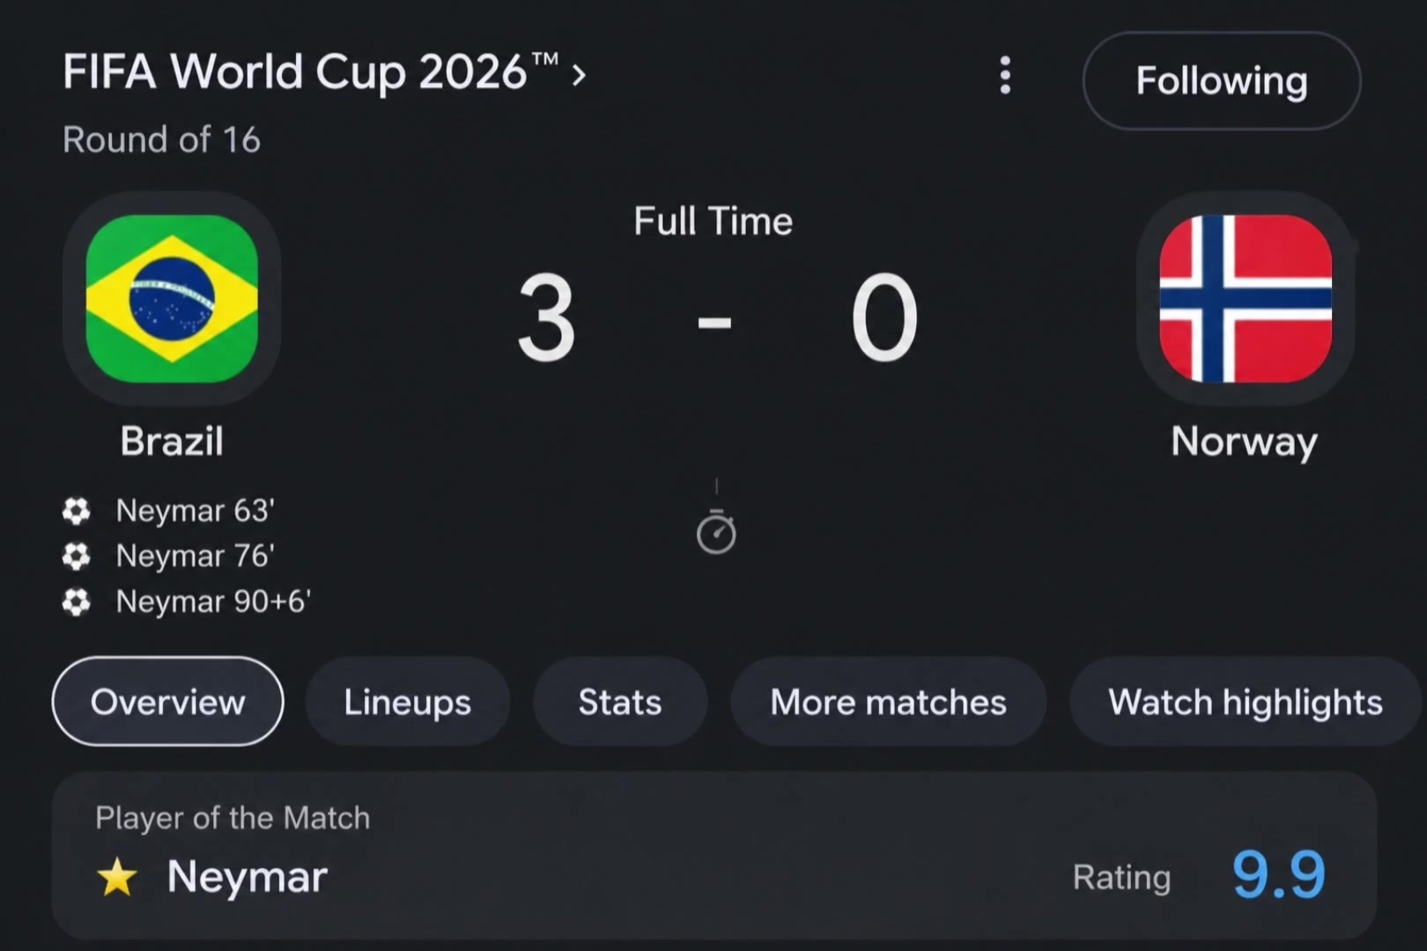The image size is (1427, 951).
Task: Click the Norway flag icon
Action: tap(1246, 299)
